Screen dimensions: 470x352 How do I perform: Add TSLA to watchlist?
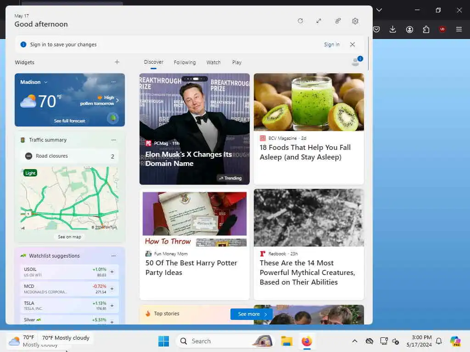112,306
